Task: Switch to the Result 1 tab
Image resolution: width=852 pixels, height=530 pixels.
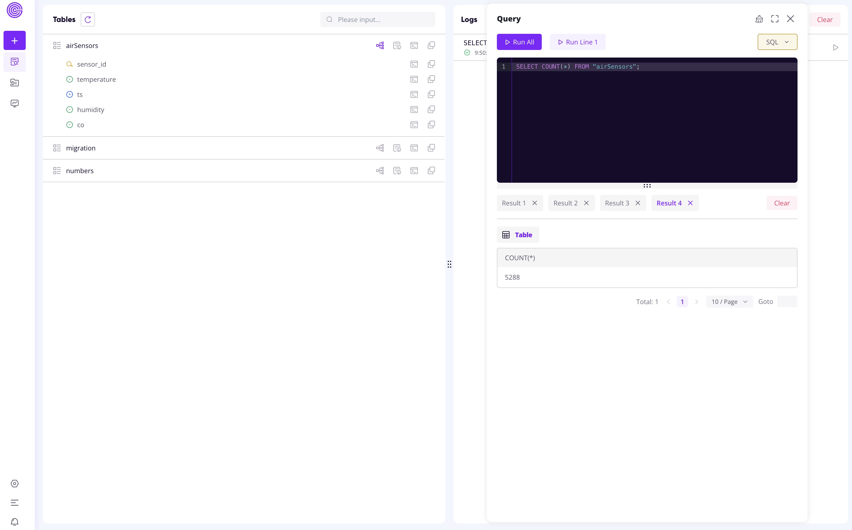Action: point(514,203)
